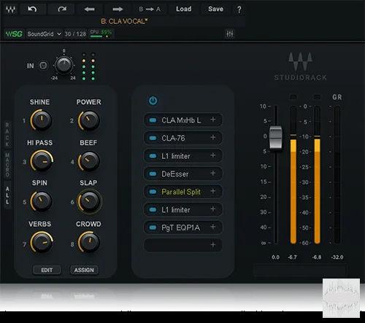Go to next preset with right arrow
The width and height of the screenshot is (365, 323).
tap(118, 9)
